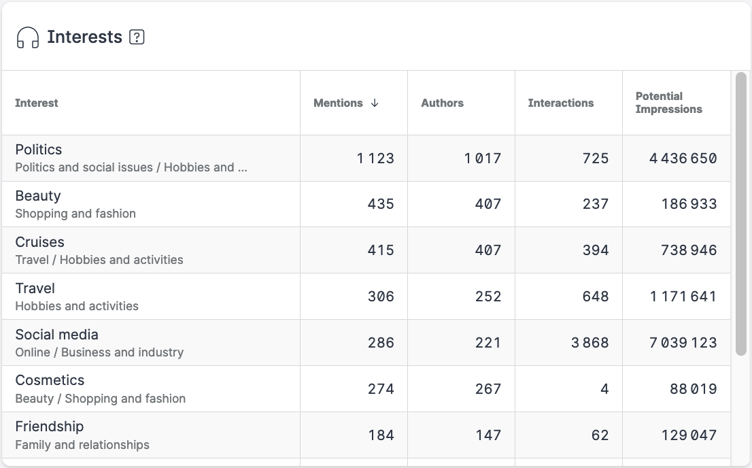The image size is (752, 468).
Task: Sort table by Mentions column header
Action: tap(339, 103)
